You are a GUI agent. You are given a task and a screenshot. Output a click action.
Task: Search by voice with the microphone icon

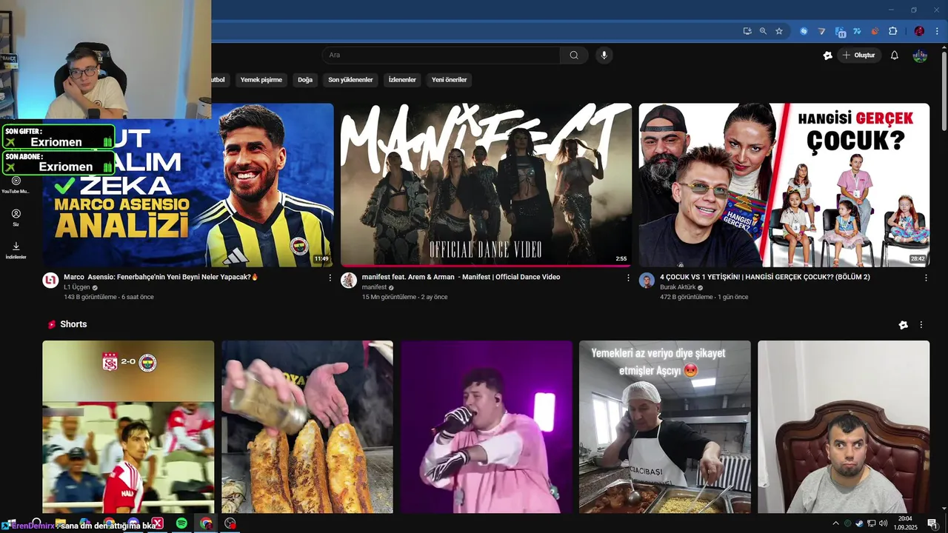pos(604,55)
